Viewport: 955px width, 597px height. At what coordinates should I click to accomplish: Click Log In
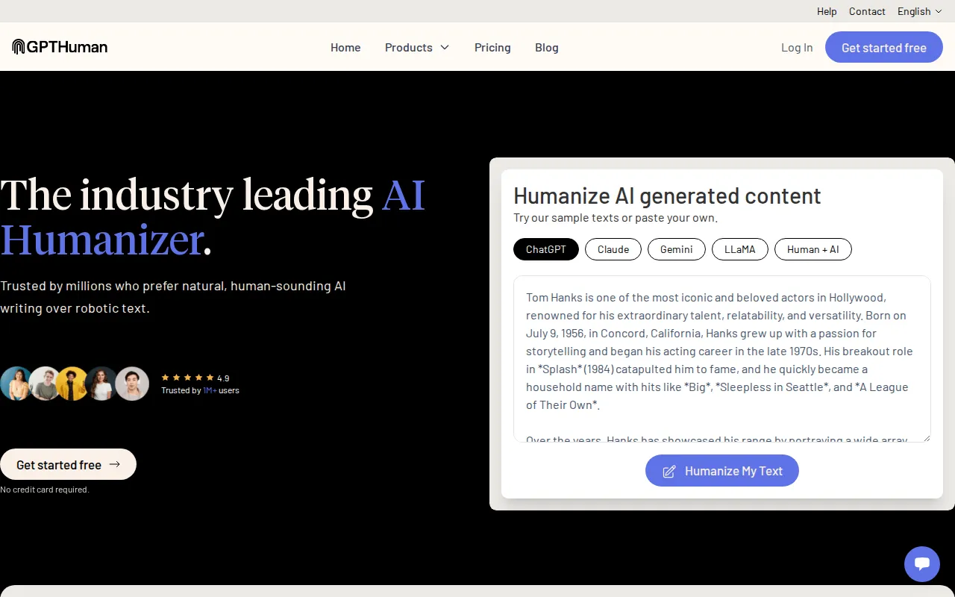797,47
